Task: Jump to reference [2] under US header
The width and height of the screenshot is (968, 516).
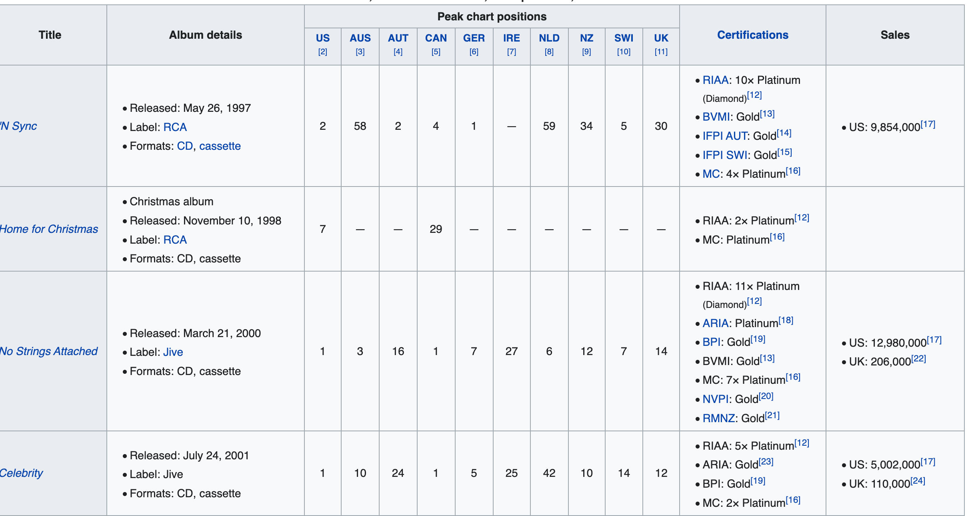Action: pos(323,52)
